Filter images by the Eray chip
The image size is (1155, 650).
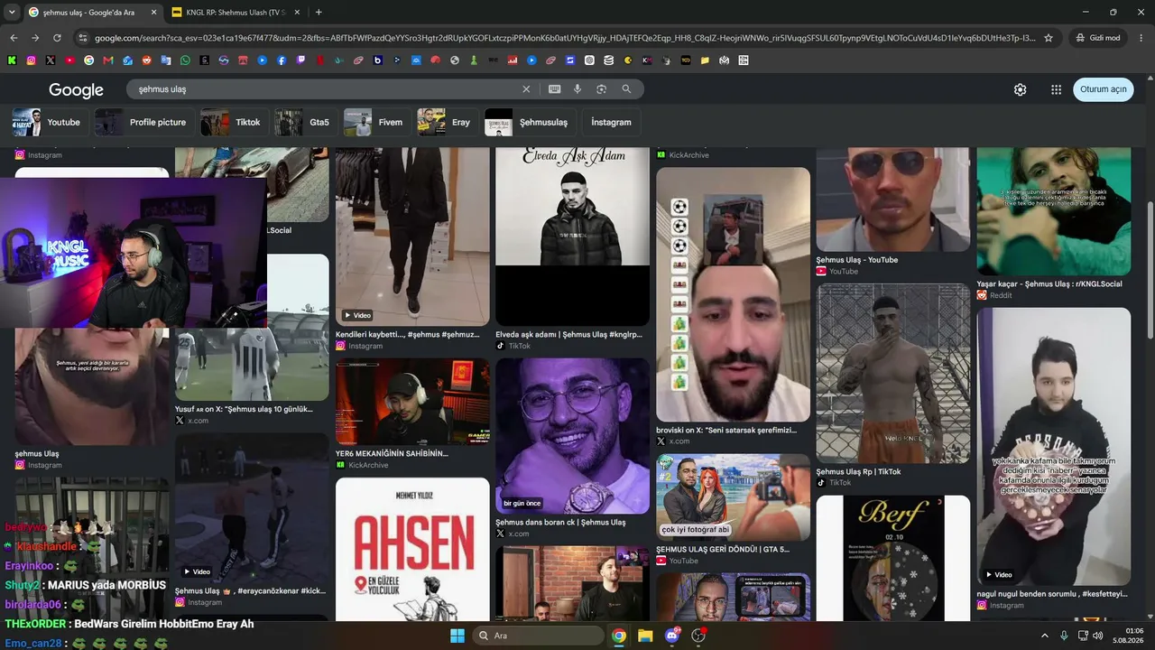[x=447, y=123]
